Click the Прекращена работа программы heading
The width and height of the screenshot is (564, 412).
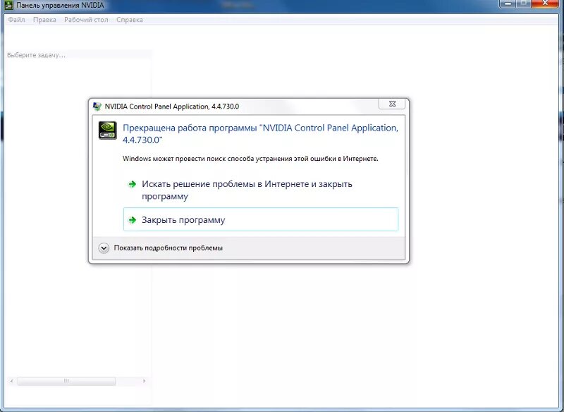tap(260, 134)
